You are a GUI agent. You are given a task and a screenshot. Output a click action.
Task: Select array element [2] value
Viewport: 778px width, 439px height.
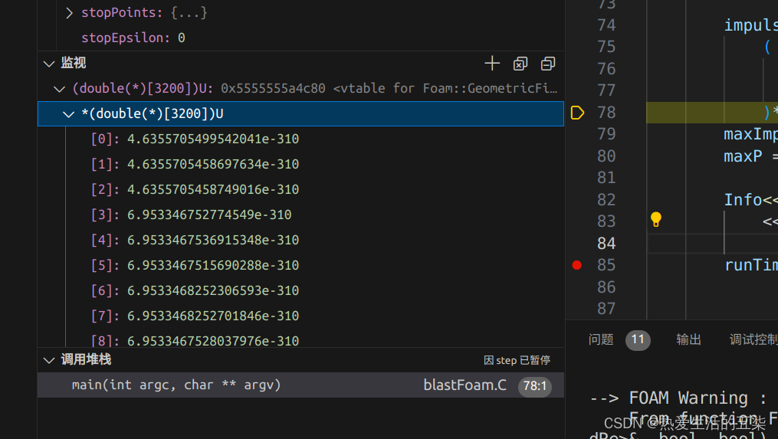click(213, 189)
